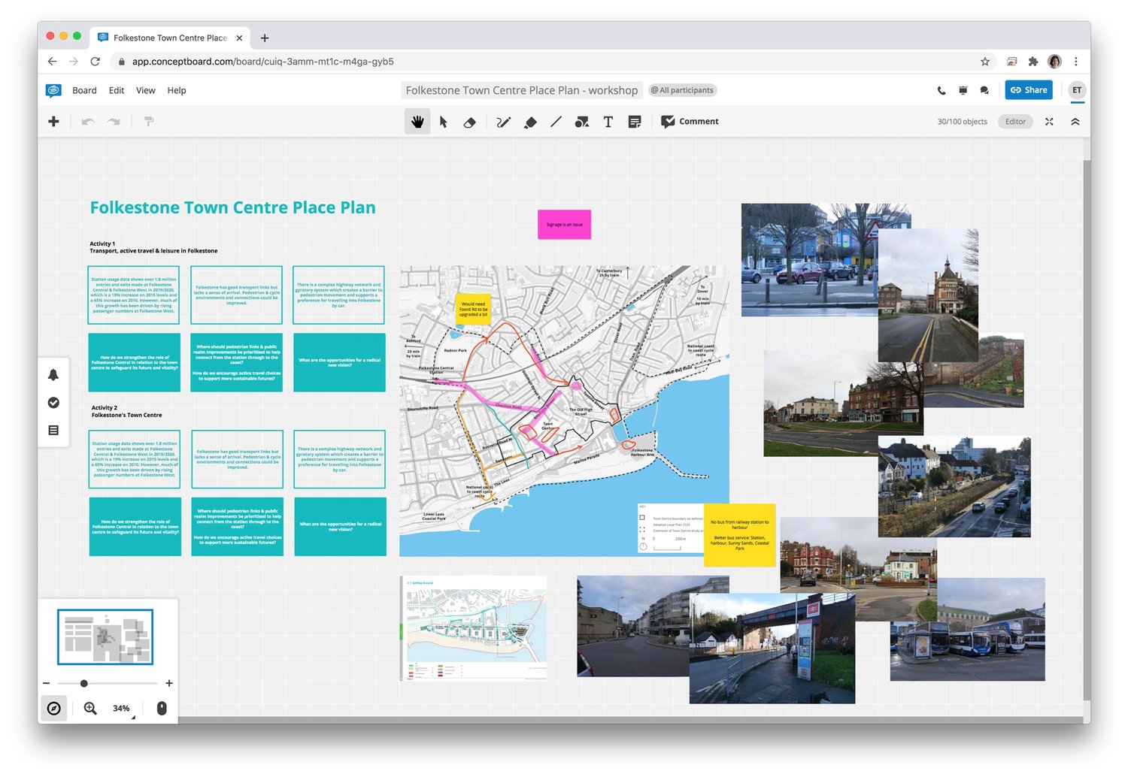The image size is (1128, 777).
Task: Select the highlighter marker tool
Action: tap(530, 122)
